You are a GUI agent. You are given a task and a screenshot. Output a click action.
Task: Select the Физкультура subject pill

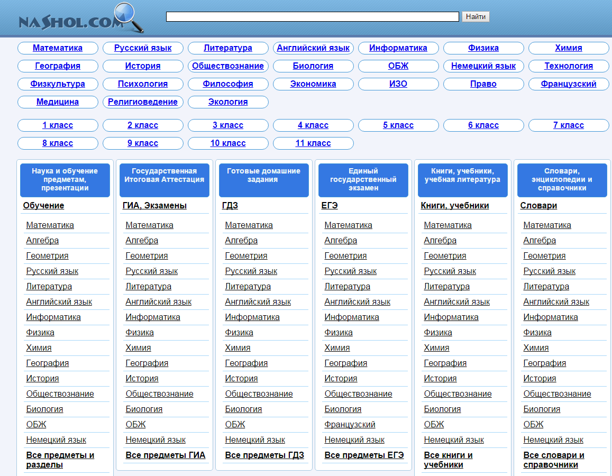[x=58, y=84]
